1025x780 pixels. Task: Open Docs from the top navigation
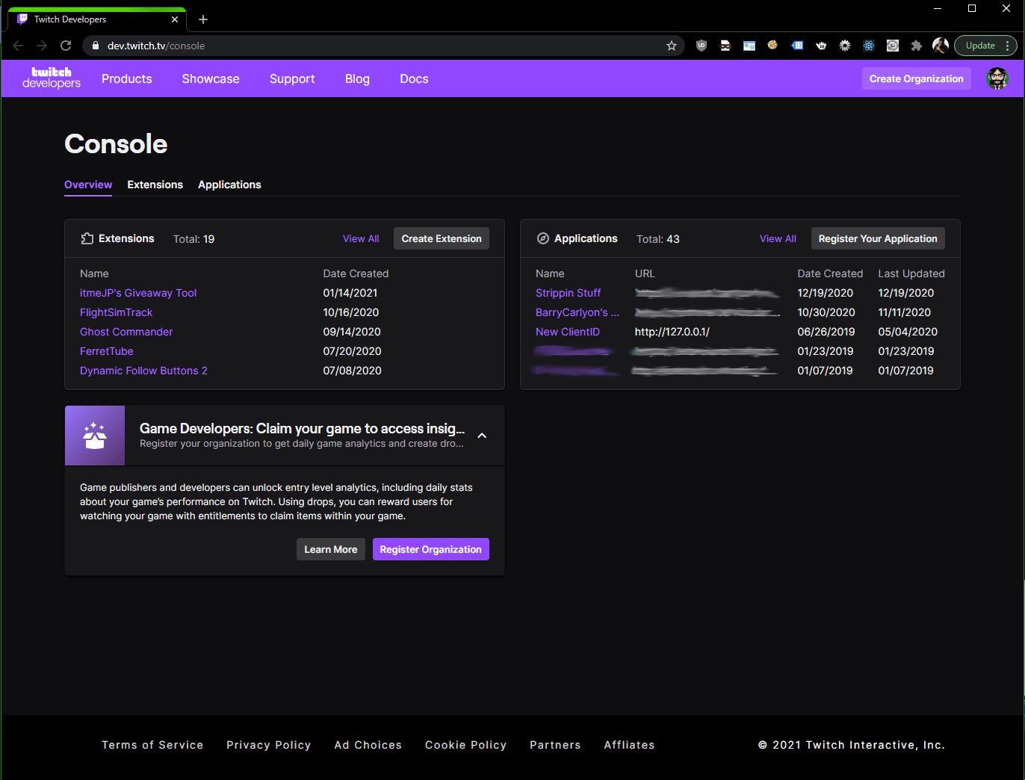tap(414, 78)
